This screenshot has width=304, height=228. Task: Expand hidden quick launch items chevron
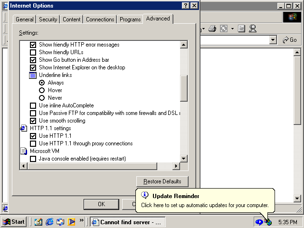tap(81, 220)
